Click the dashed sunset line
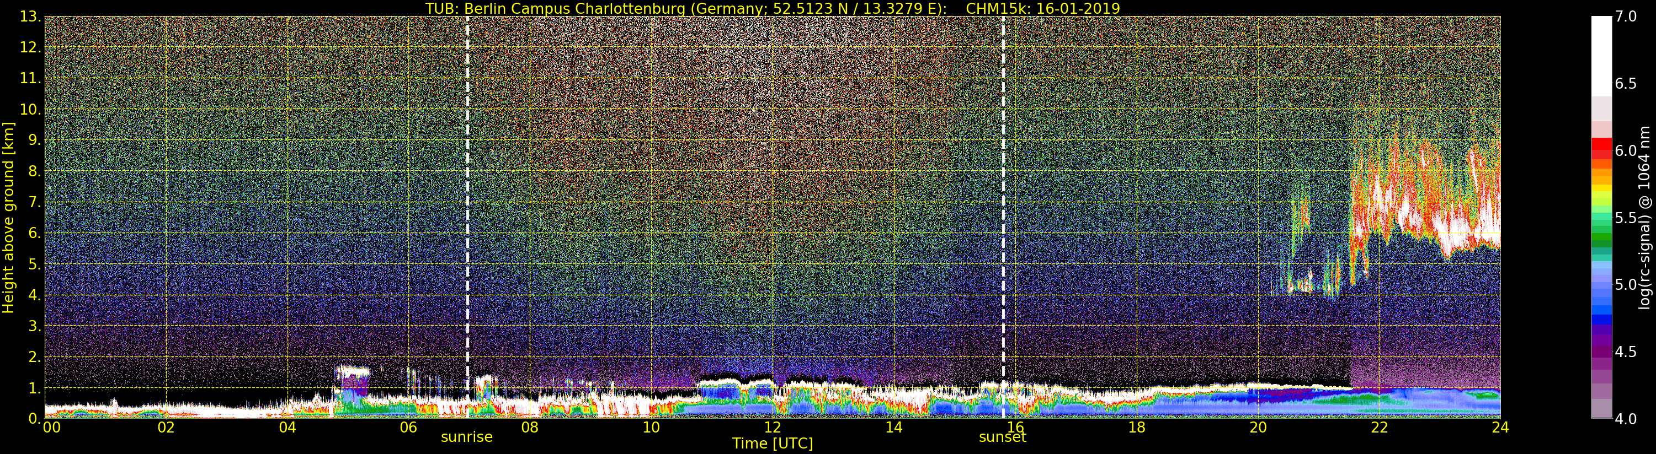This screenshot has width=1656, height=454. 1003,217
